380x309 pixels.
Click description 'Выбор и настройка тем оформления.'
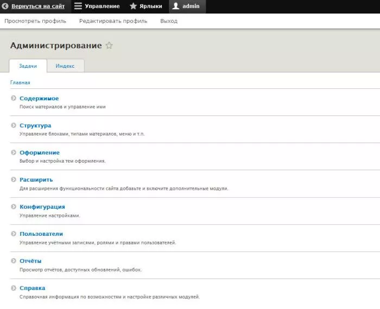point(62,161)
